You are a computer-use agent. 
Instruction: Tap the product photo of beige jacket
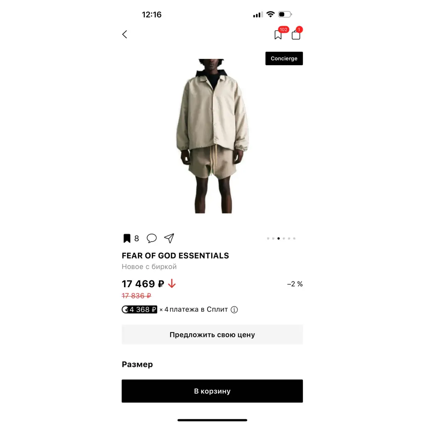212,136
